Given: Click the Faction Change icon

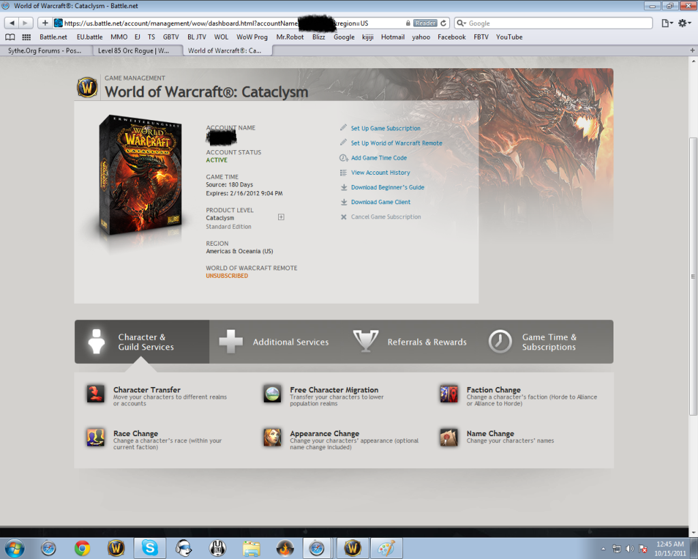Looking at the screenshot, I should [x=449, y=394].
